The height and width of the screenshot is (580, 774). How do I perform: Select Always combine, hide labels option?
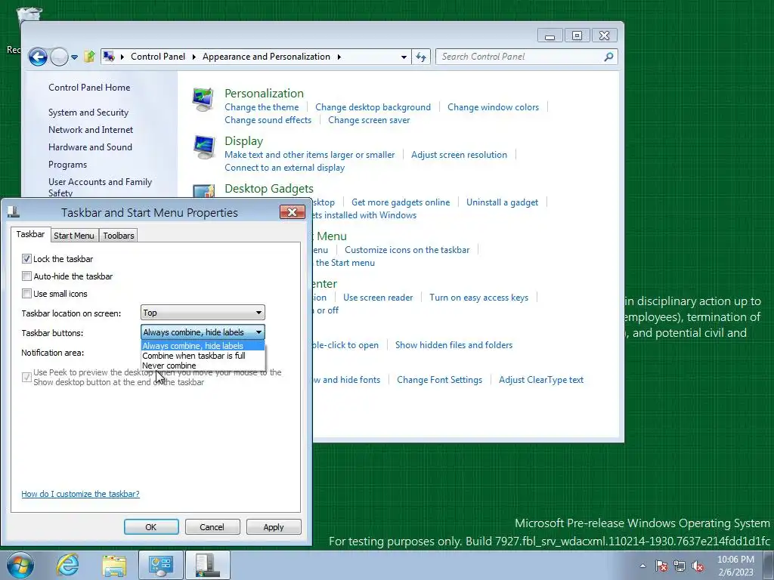[x=203, y=346]
